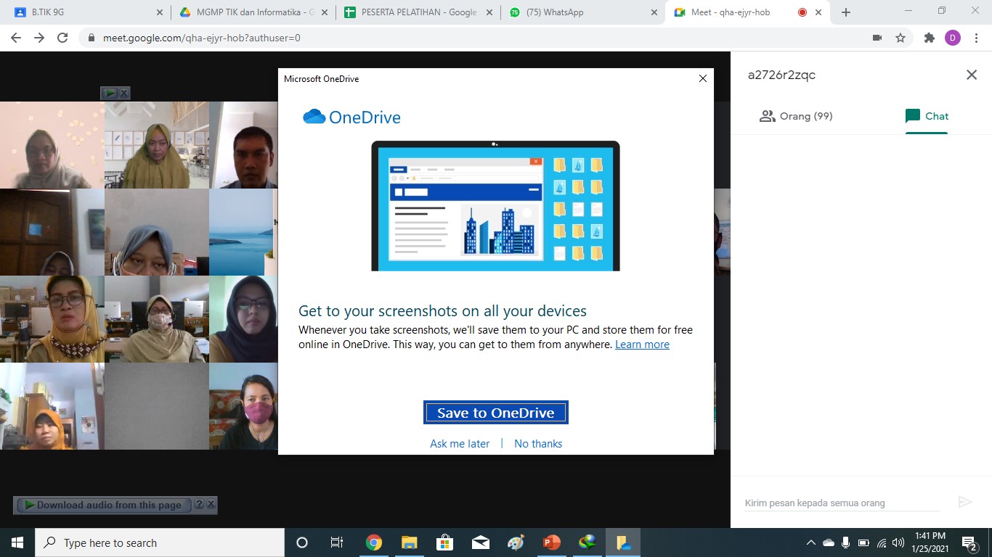
Task: Open the Learn more link
Action: [642, 344]
